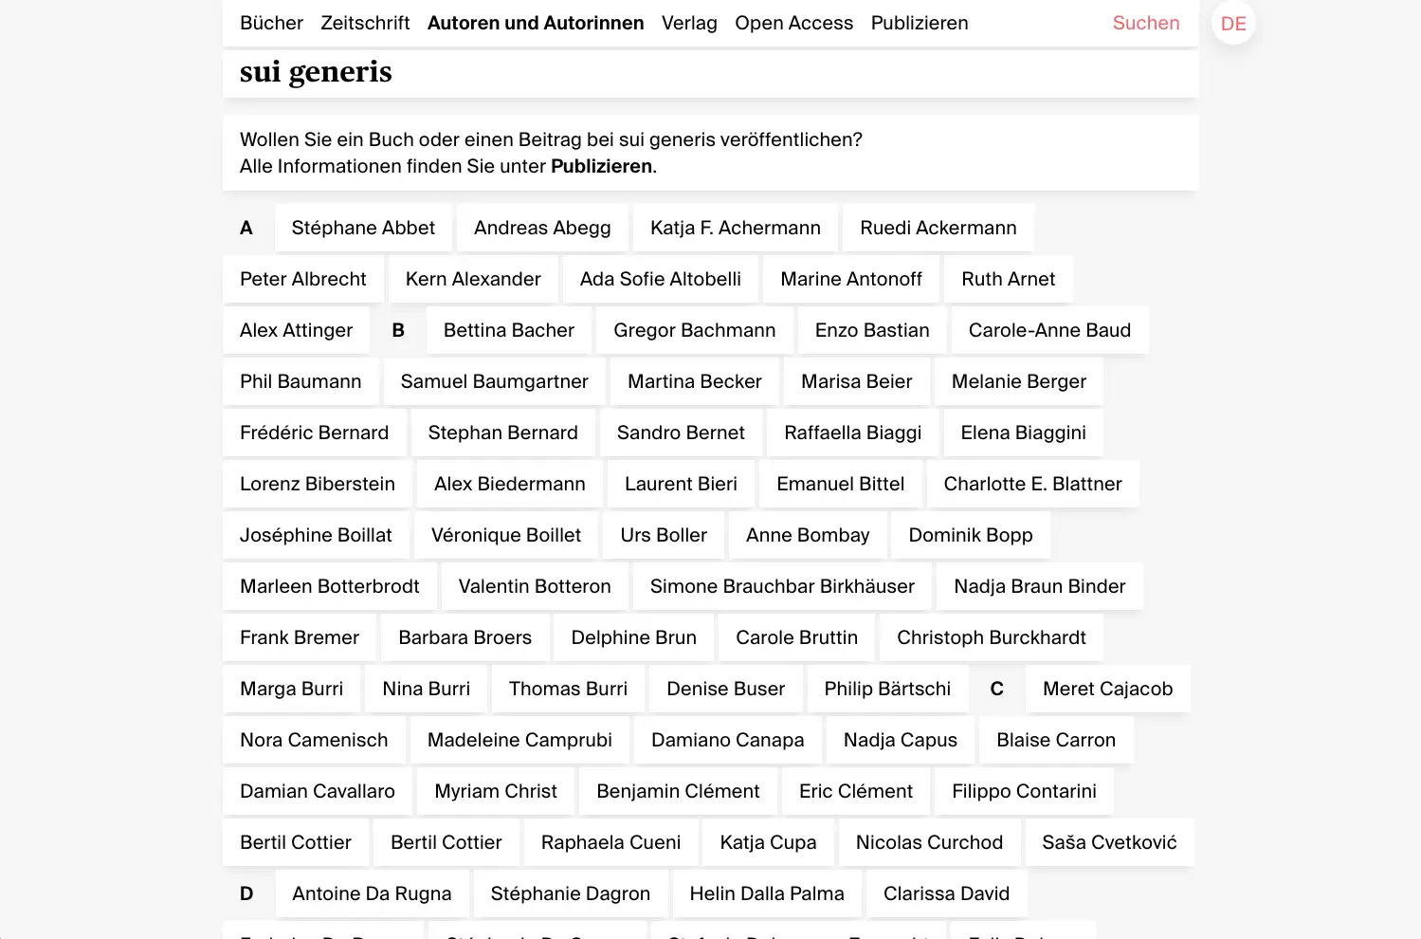Click Philip Bärtschi
The height and width of the screenshot is (939, 1421).
[887, 689]
